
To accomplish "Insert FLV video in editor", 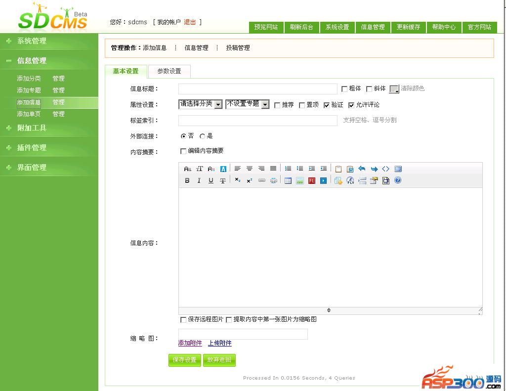I will (x=350, y=180).
